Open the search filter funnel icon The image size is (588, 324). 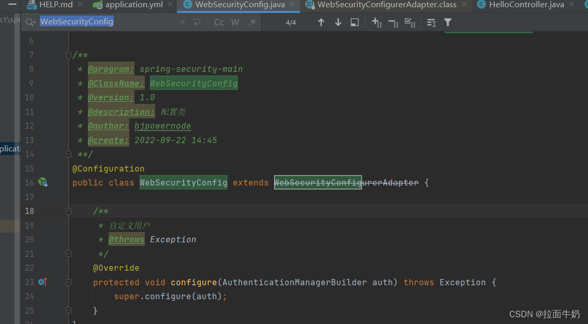point(448,22)
